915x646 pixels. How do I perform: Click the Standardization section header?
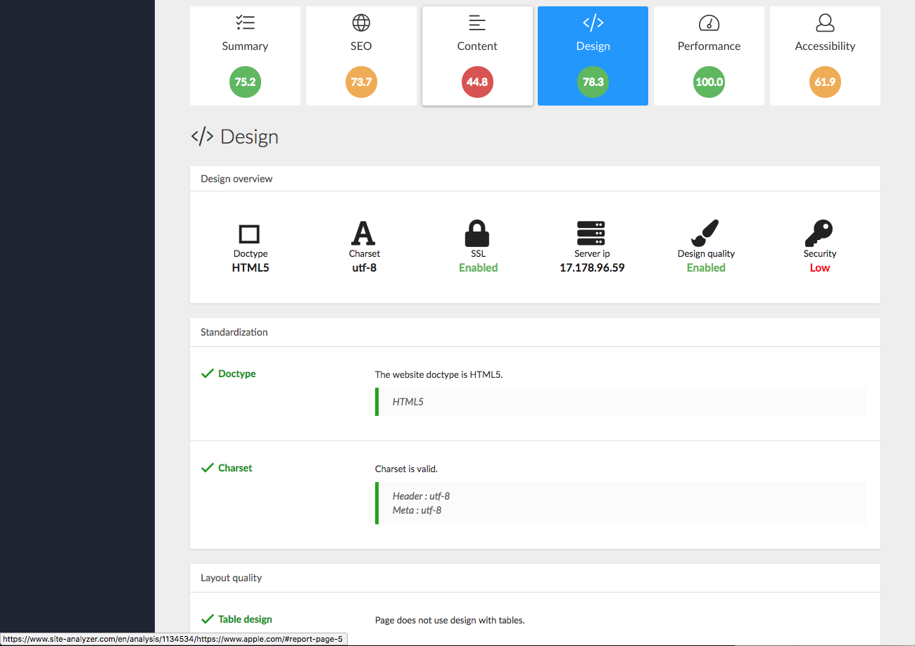pyautogui.click(x=234, y=332)
